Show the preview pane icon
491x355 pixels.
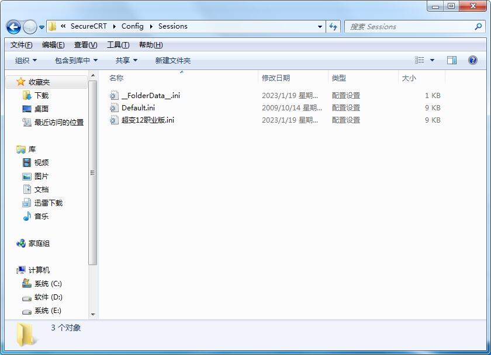[451, 60]
